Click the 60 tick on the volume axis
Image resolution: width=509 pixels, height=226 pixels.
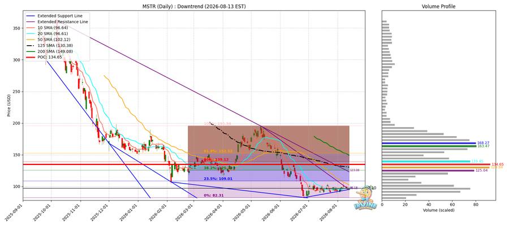click(452, 205)
